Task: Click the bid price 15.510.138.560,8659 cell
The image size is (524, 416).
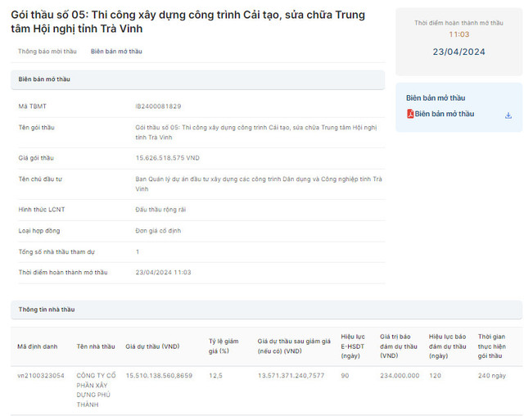Action: tap(159, 375)
